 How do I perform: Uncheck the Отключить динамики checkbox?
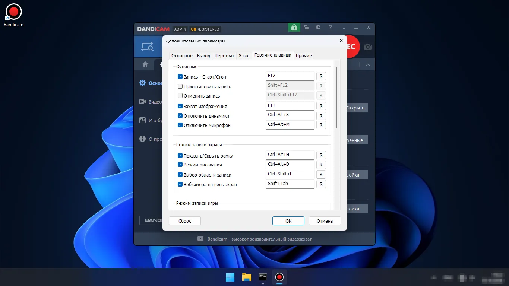pyautogui.click(x=180, y=116)
